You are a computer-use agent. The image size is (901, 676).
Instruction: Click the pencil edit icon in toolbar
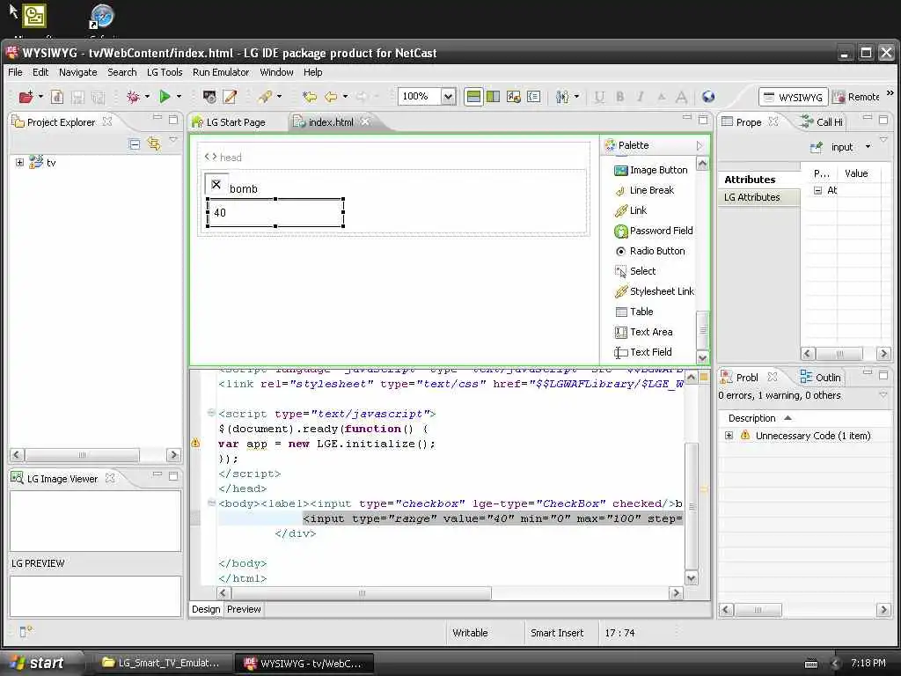pos(230,97)
